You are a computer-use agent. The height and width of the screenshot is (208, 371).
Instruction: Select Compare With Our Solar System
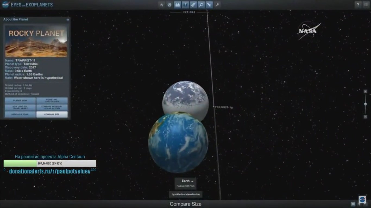tap(52, 108)
